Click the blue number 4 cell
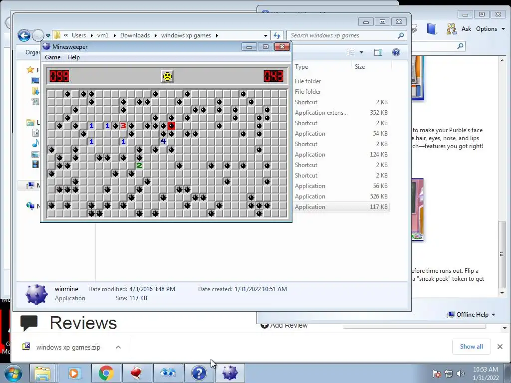 (x=163, y=142)
